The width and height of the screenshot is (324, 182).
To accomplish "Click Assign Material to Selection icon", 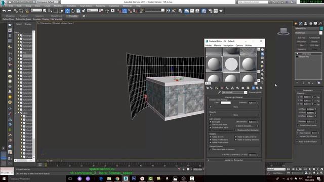I will [x=216, y=88].
